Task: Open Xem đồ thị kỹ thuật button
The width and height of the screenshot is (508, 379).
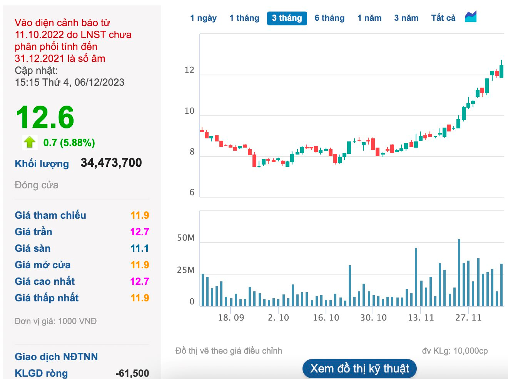Action: [x=359, y=369]
